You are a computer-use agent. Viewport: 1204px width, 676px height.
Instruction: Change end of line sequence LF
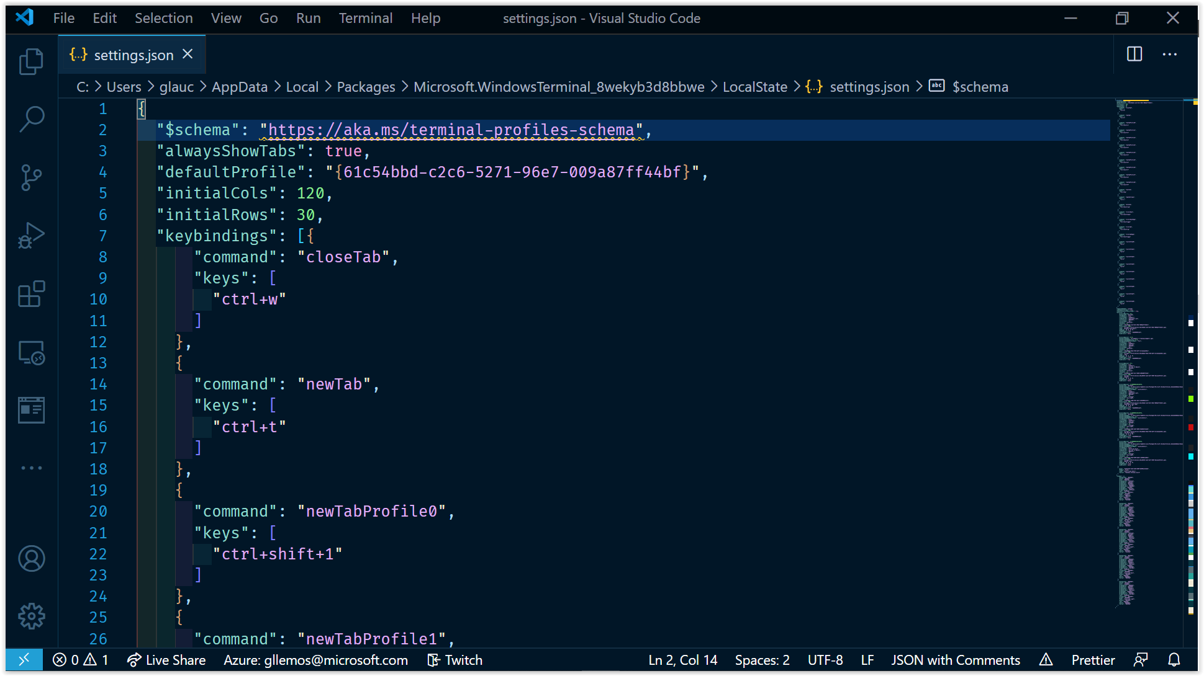tap(867, 660)
